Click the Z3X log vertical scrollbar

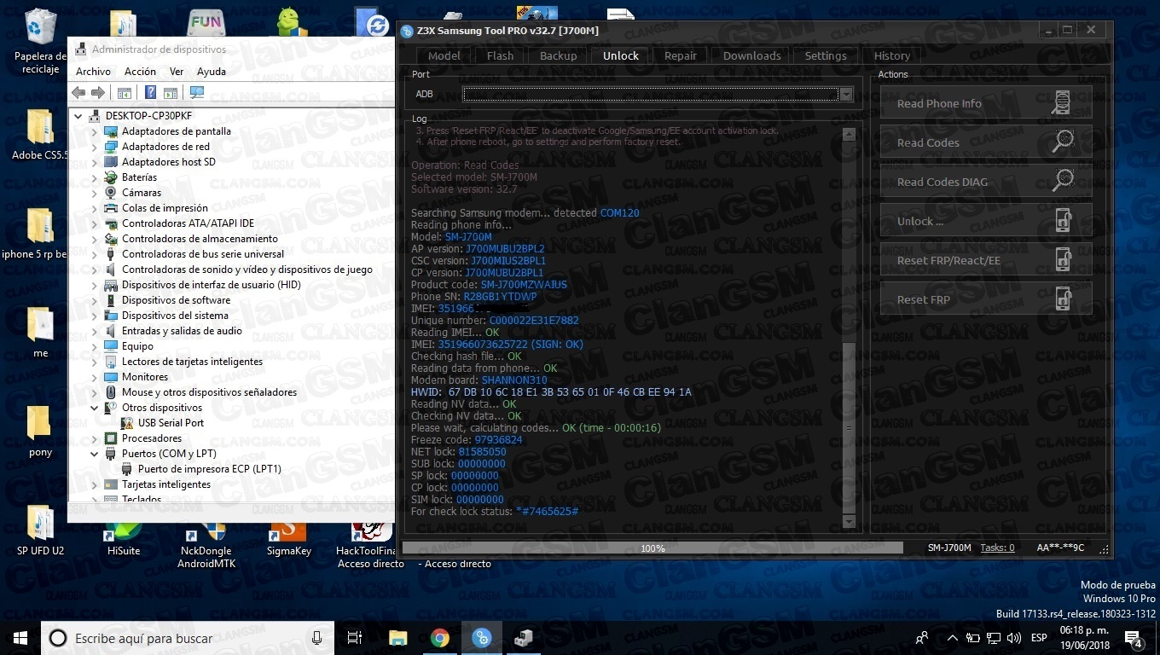click(848, 327)
